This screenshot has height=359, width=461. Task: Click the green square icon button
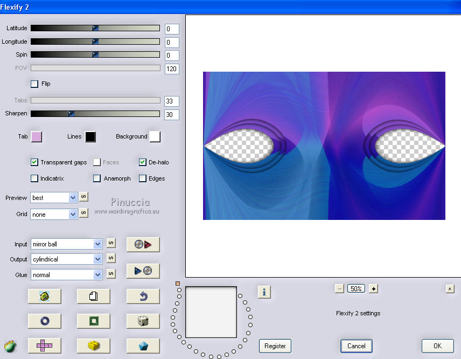pyautogui.click(x=94, y=321)
